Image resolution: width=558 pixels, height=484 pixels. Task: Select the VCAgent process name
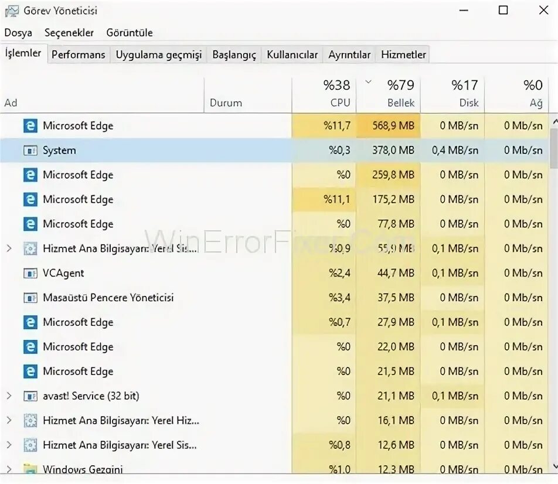(63, 273)
